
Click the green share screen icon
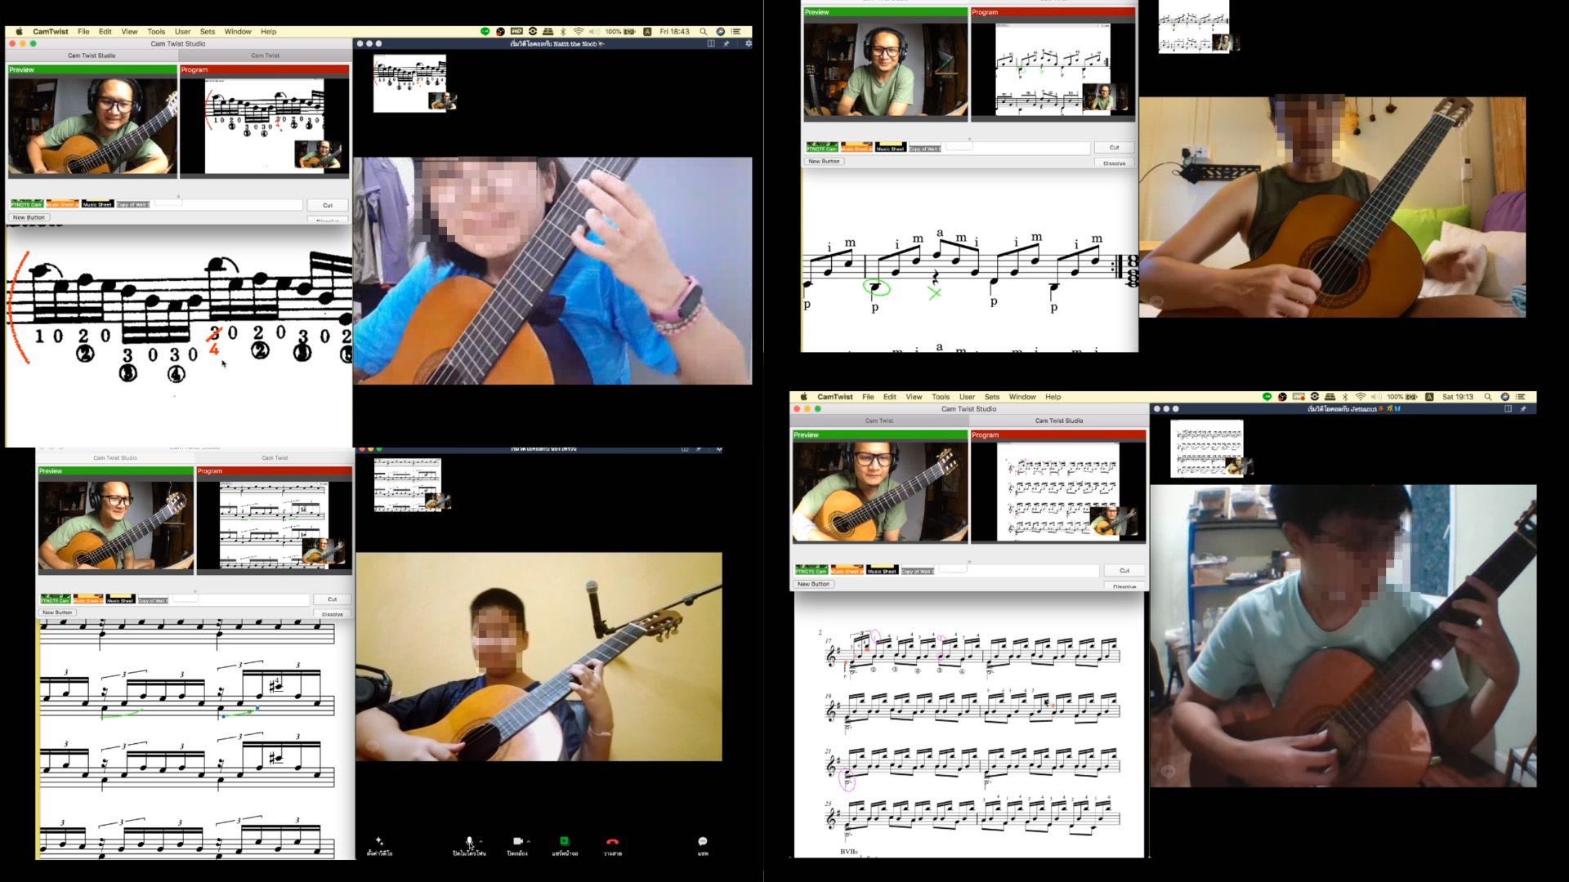564,841
